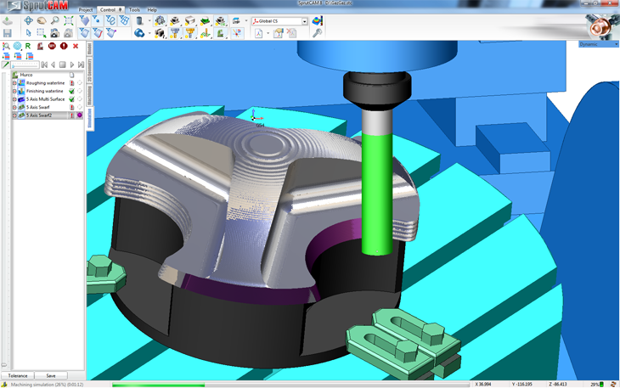Click the third step-list icon
The width and height of the screenshot is (620, 388).
[x=30, y=56]
